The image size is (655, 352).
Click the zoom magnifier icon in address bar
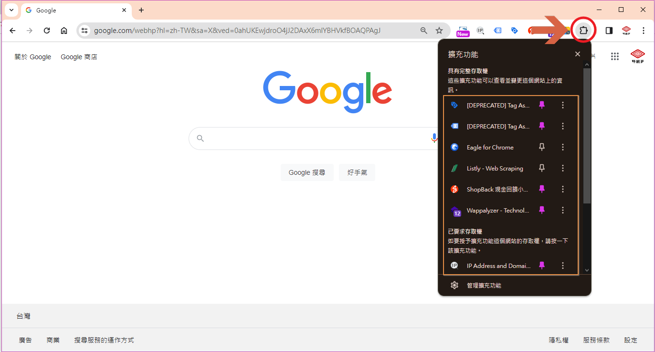pyautogui.click(x=423, y=31)
